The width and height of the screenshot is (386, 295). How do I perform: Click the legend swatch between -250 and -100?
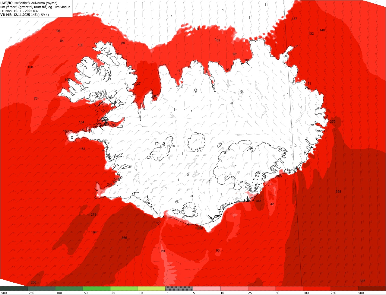[41, 288]
